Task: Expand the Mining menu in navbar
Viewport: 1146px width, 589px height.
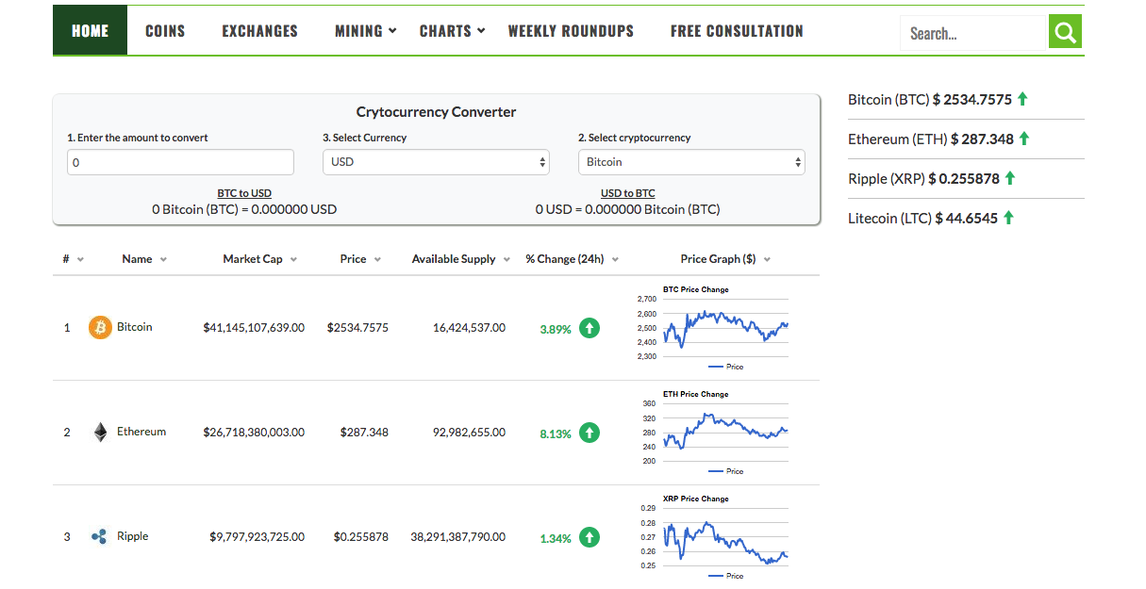Action: coord(365,31)
